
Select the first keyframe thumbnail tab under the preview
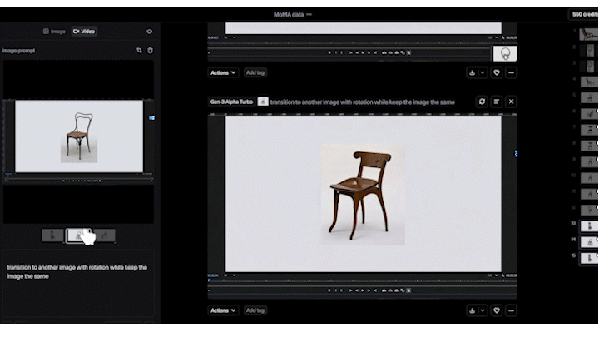click(x=52, y=235)
